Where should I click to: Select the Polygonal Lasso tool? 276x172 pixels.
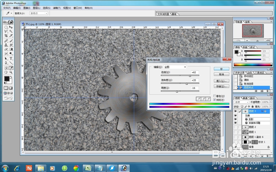[6, 31]
